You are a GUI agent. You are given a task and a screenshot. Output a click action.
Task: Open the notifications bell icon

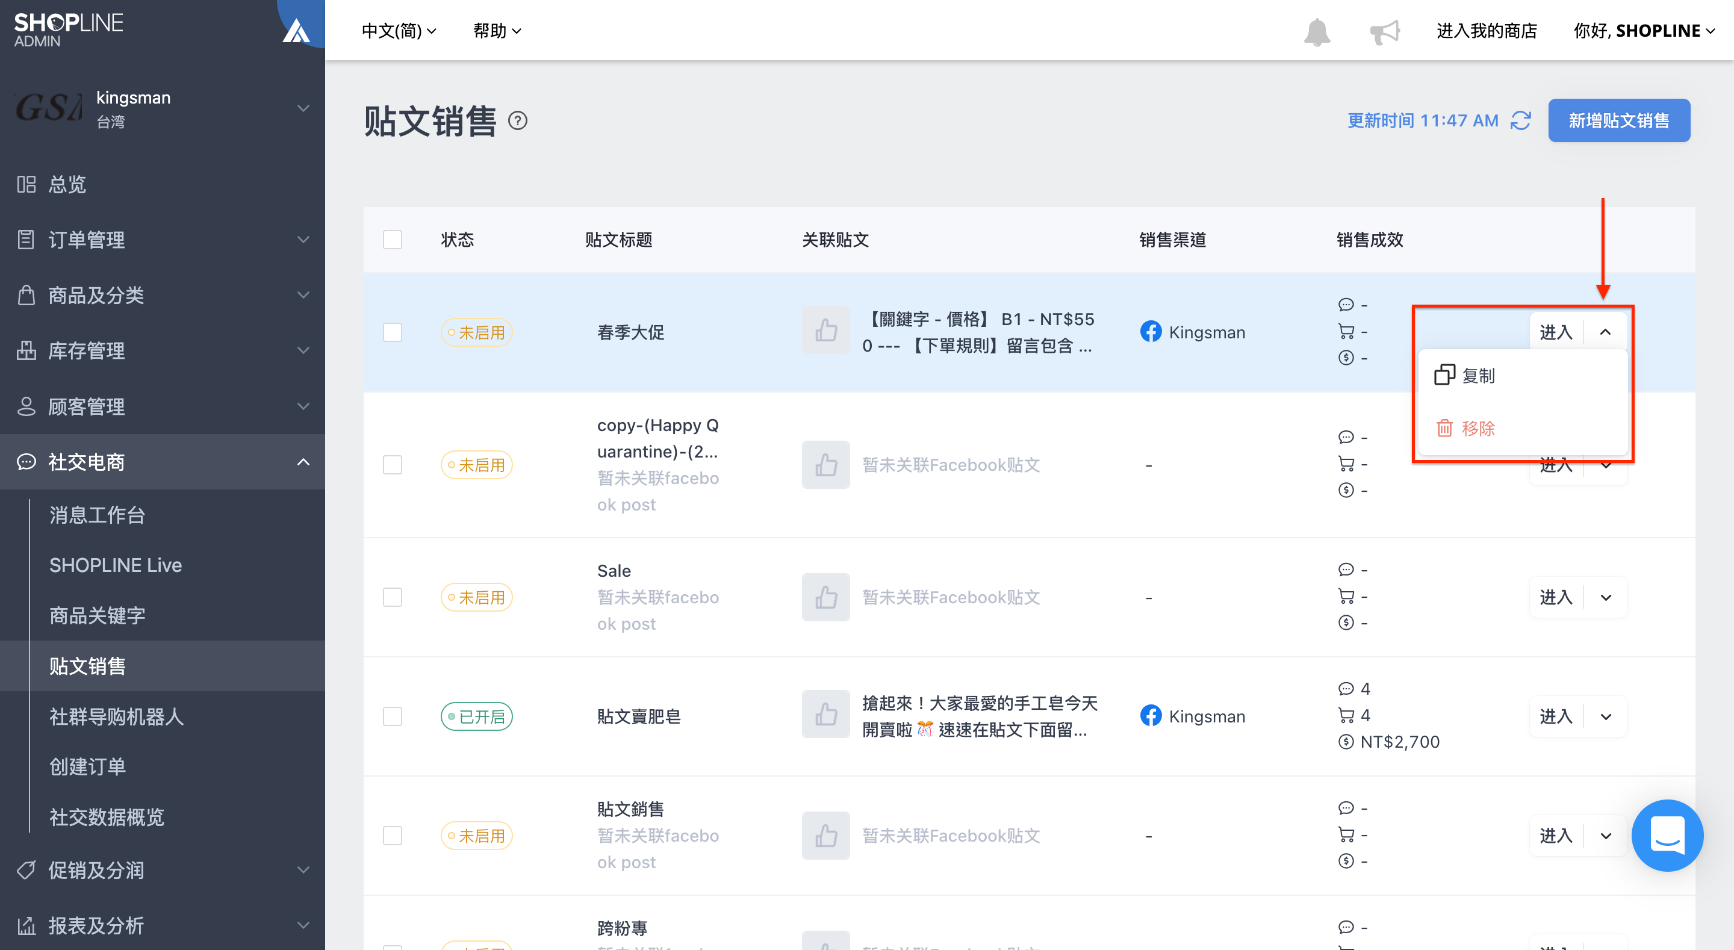pos(1317,32)
